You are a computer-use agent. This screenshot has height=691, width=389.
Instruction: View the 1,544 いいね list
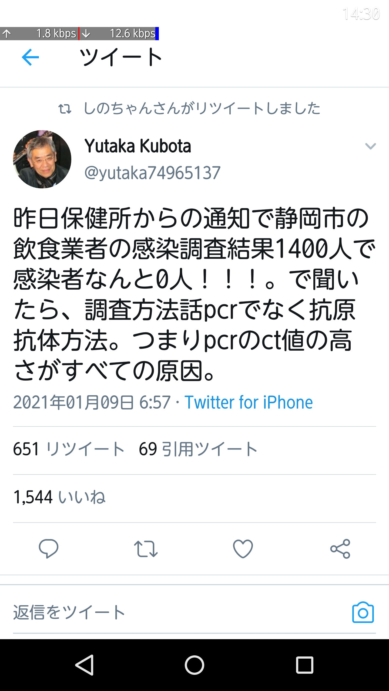pyautogui.click(x=59, y=497)
